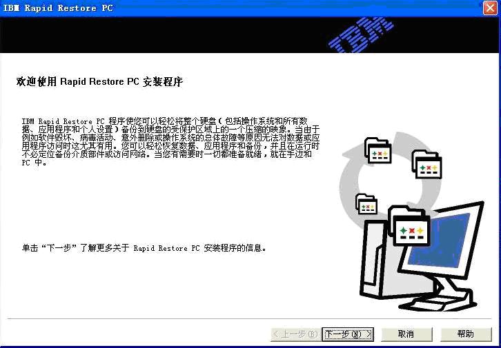Screen dimensions: 501x348
Task: Open help with the 帮助 button
Action: (x=466, y=334)
